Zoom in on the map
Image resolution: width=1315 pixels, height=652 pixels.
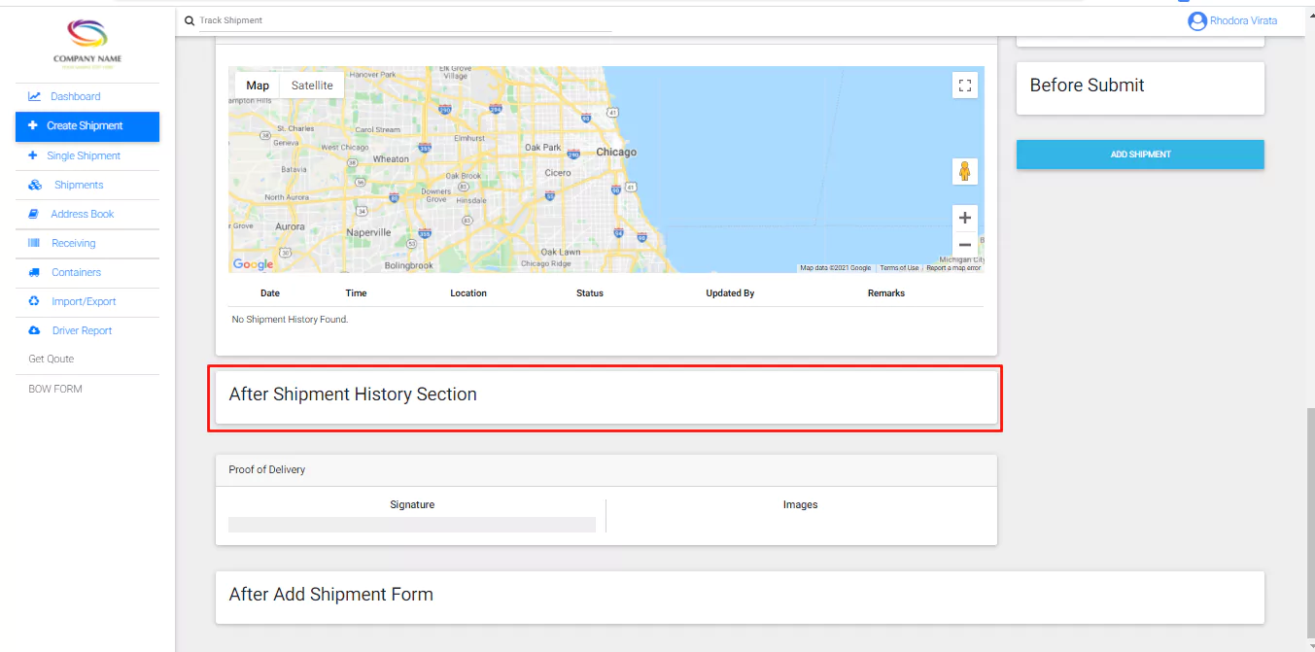964,218
